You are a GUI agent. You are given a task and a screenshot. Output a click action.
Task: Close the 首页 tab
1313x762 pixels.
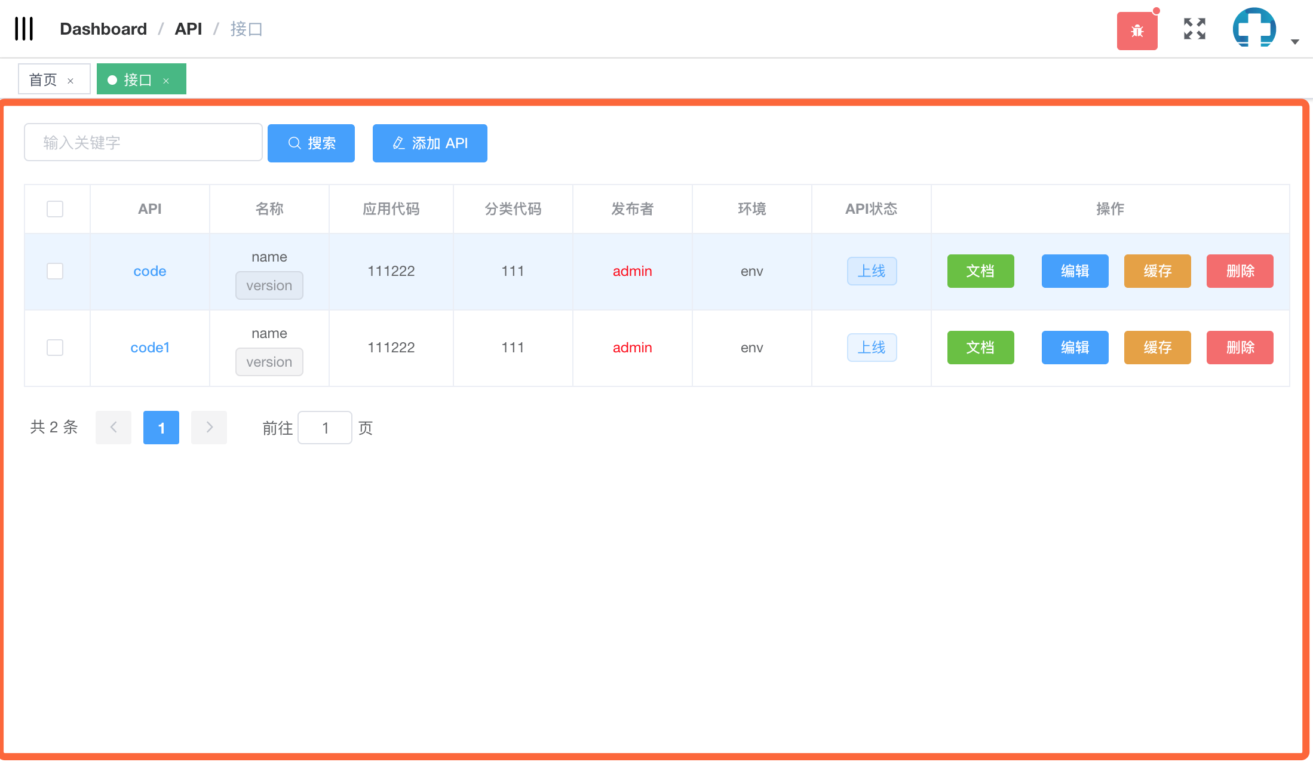[70, 79]
